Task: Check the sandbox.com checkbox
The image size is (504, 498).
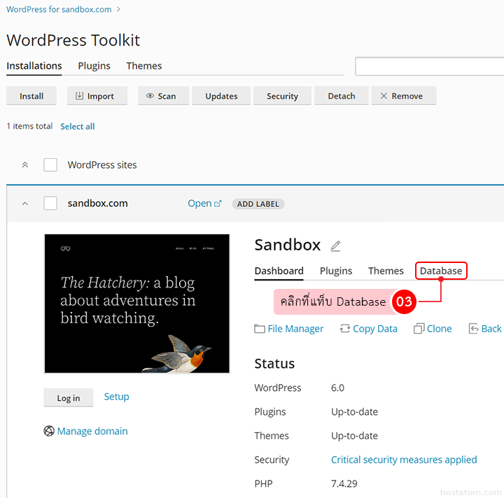Action: [x=50, y=204]
